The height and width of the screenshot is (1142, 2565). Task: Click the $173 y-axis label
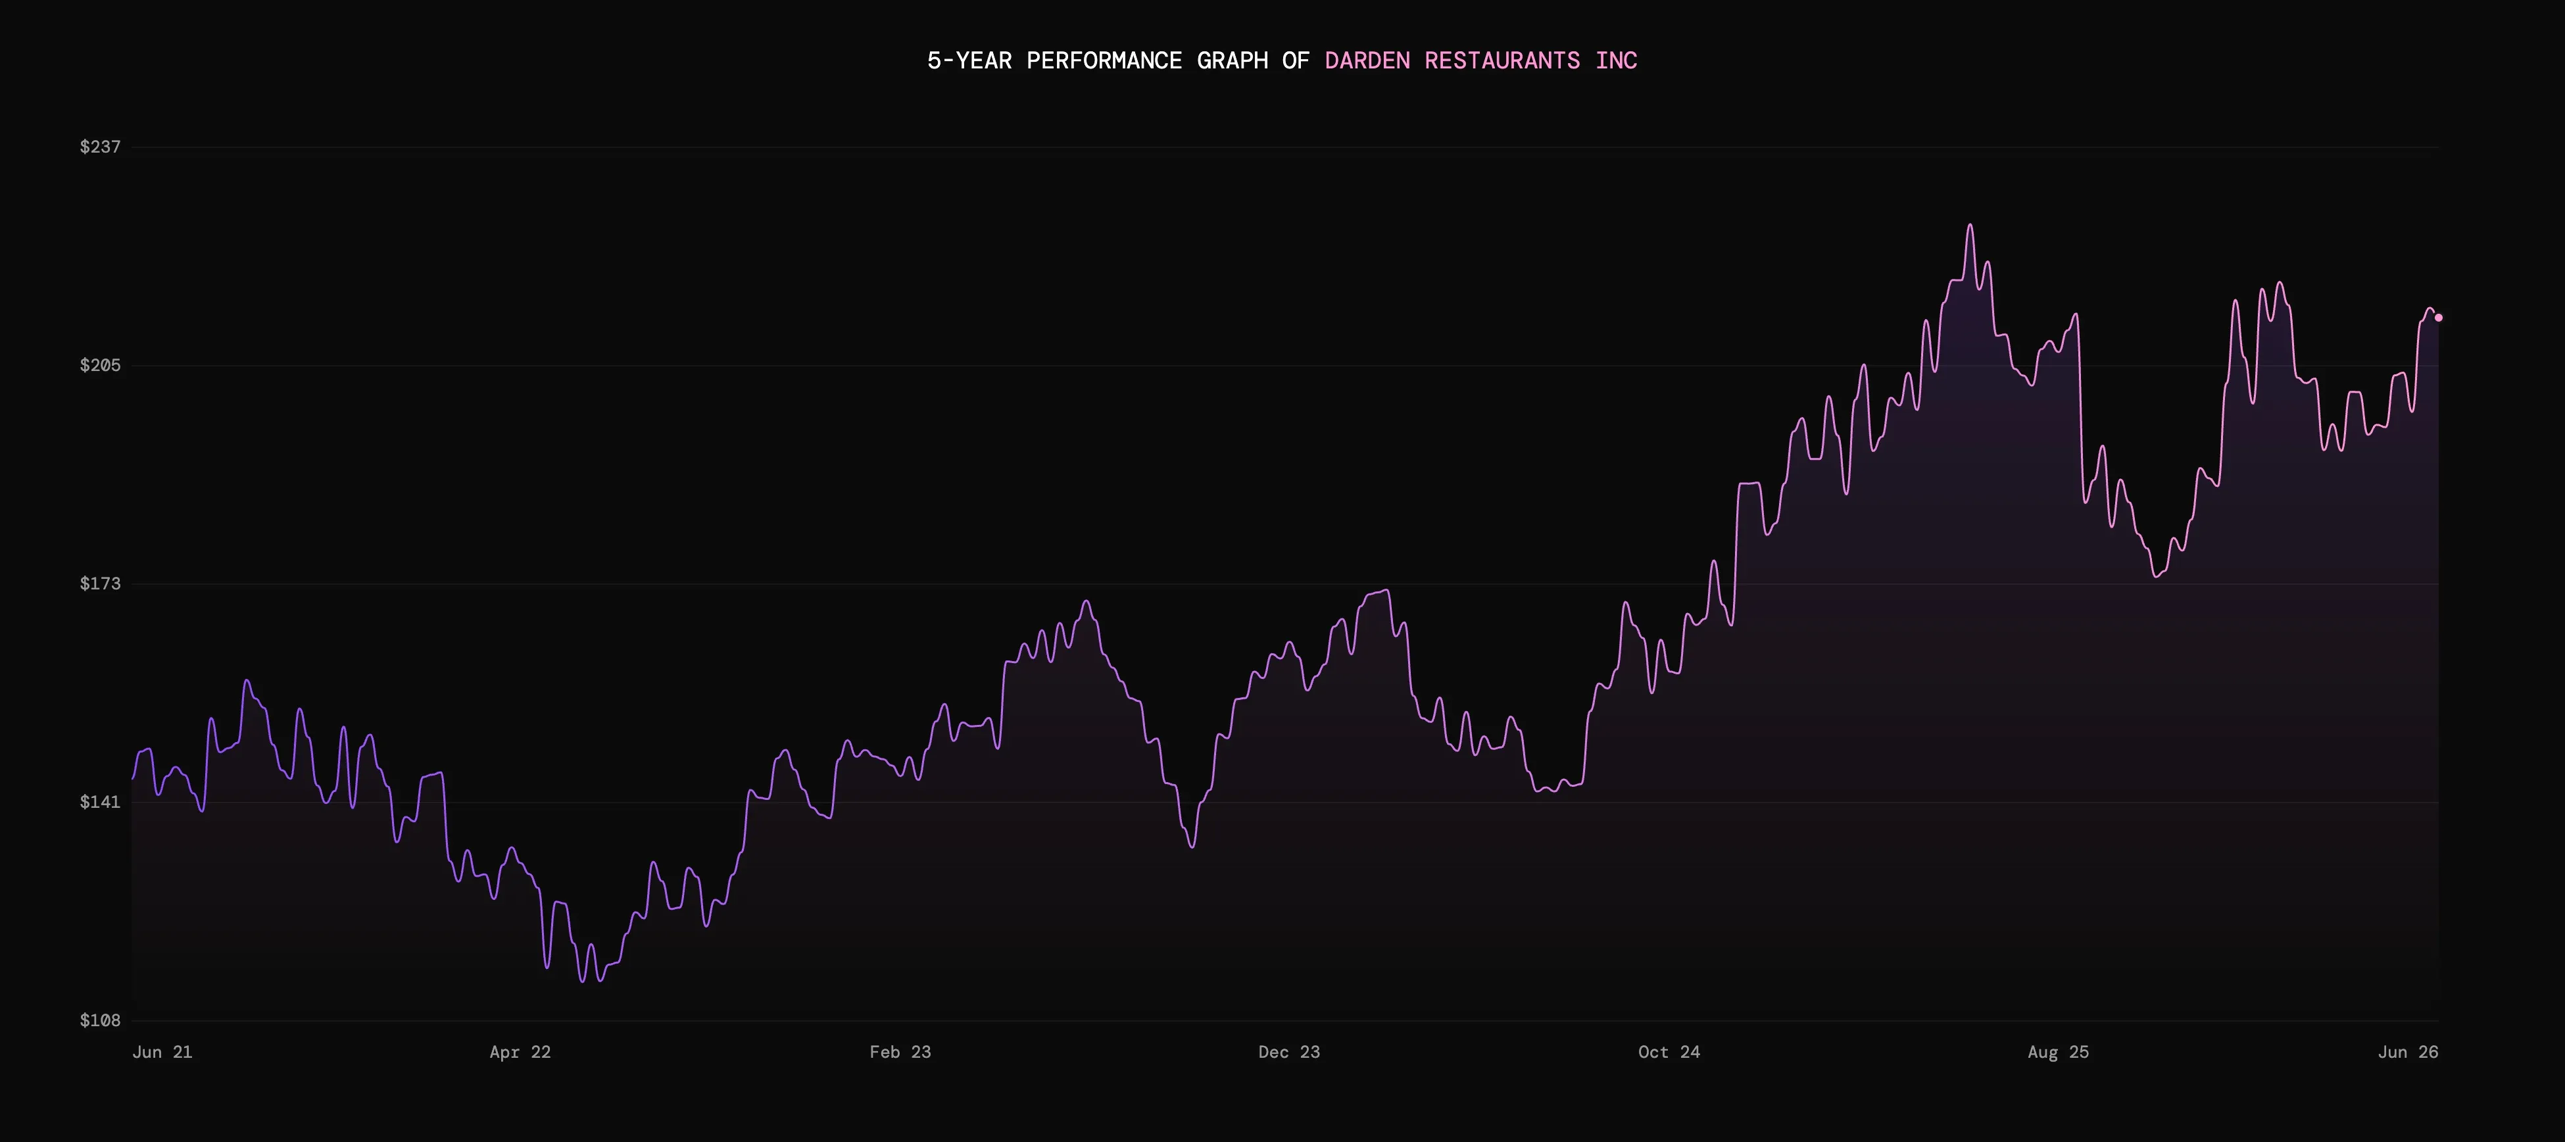pos(99,583)
